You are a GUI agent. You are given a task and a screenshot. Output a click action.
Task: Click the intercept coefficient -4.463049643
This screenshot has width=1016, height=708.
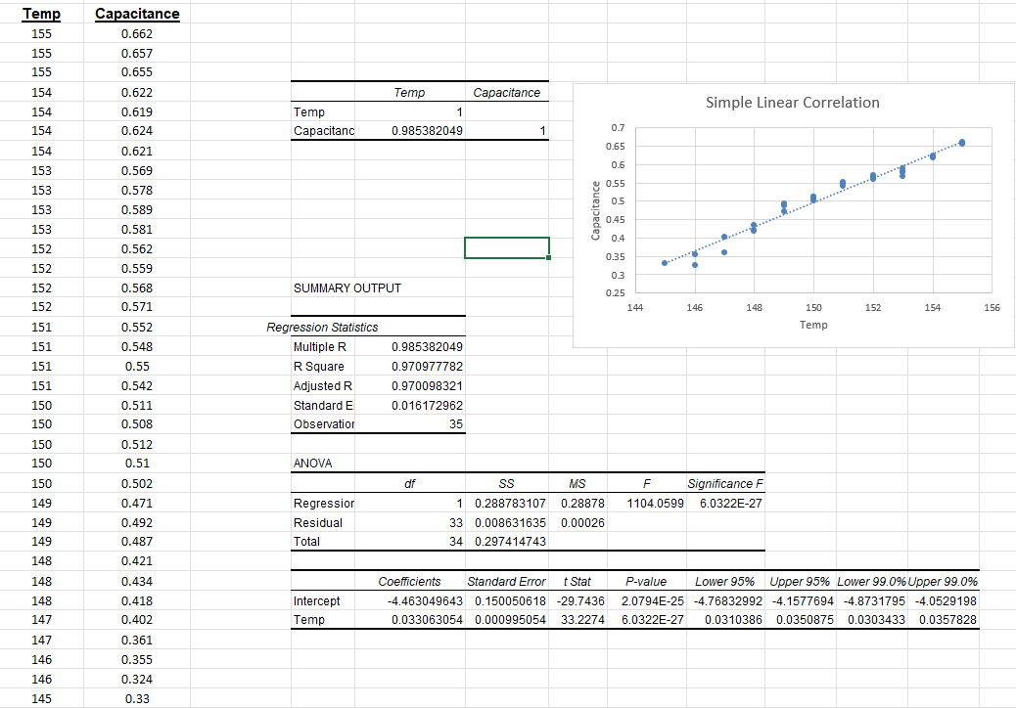coord(425,600)
